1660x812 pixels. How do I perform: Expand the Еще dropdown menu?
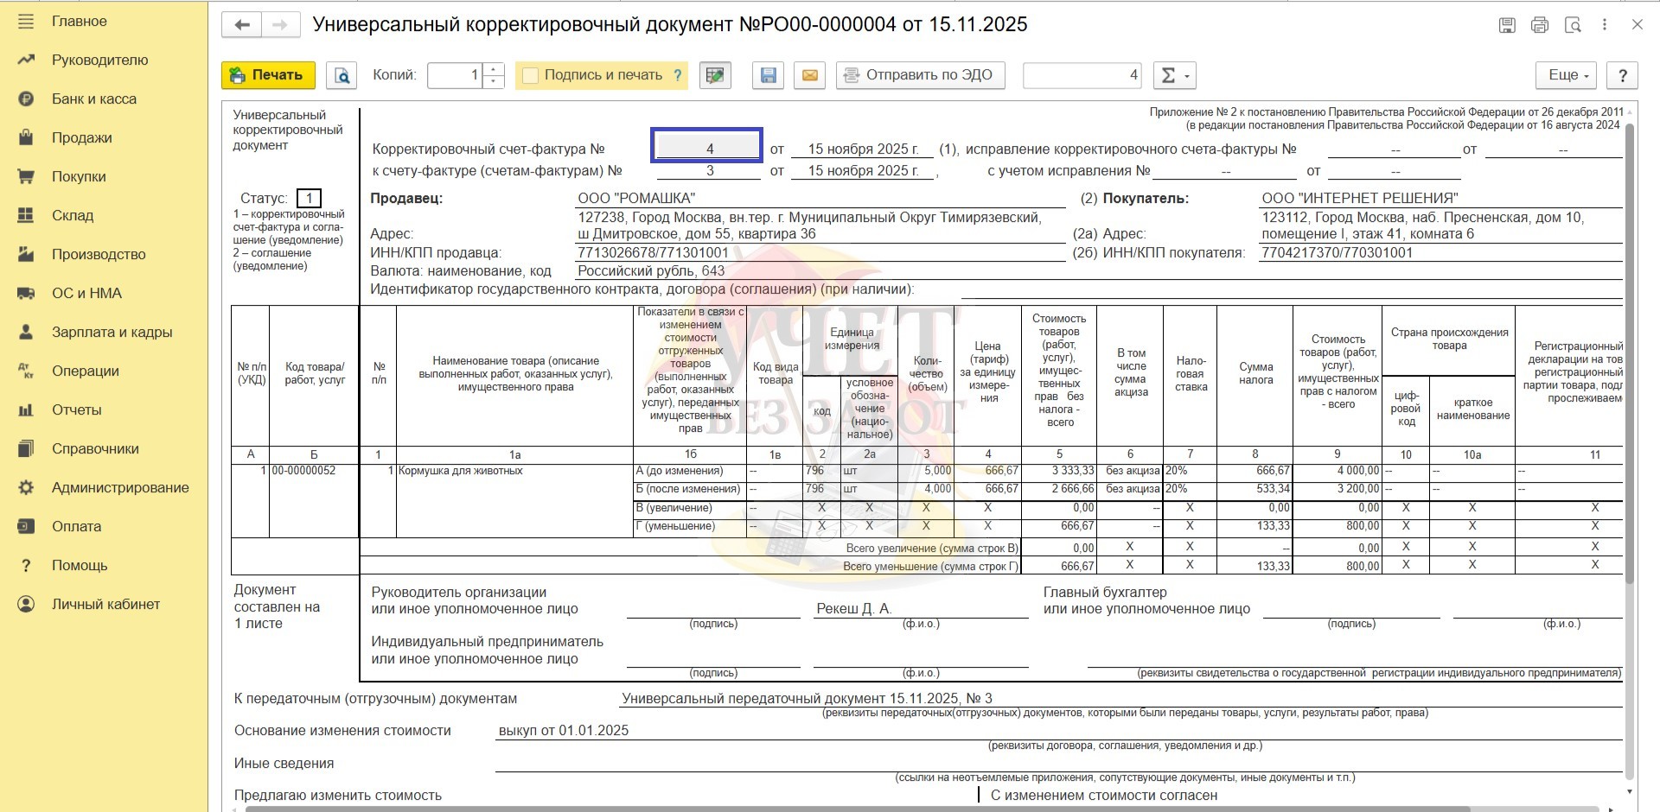pos(1567,76)
